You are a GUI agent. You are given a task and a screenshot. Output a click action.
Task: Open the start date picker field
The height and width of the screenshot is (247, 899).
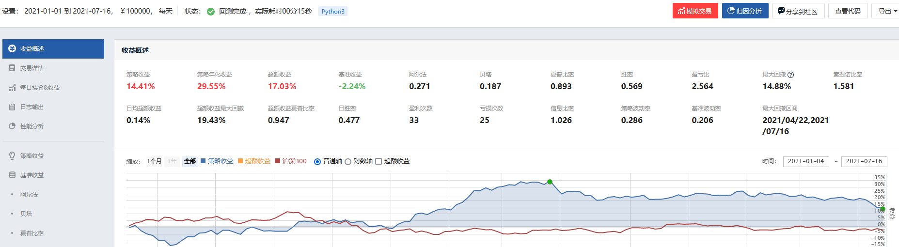click(805, 161)
